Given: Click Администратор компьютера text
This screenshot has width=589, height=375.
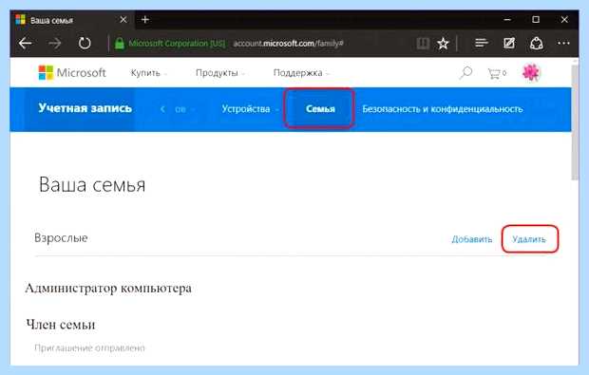Looking at the screenshot, I should pos(108,289).
